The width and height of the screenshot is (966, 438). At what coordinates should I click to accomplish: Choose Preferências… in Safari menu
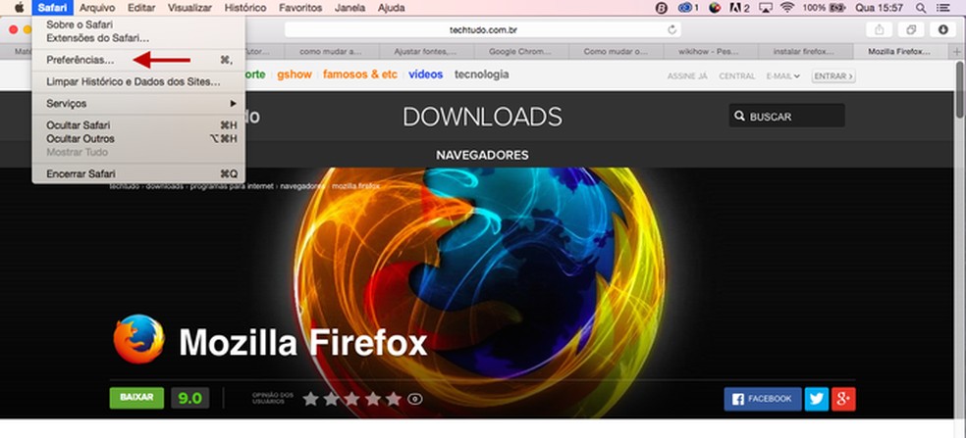pyautogui.click(x=138, y=61)
